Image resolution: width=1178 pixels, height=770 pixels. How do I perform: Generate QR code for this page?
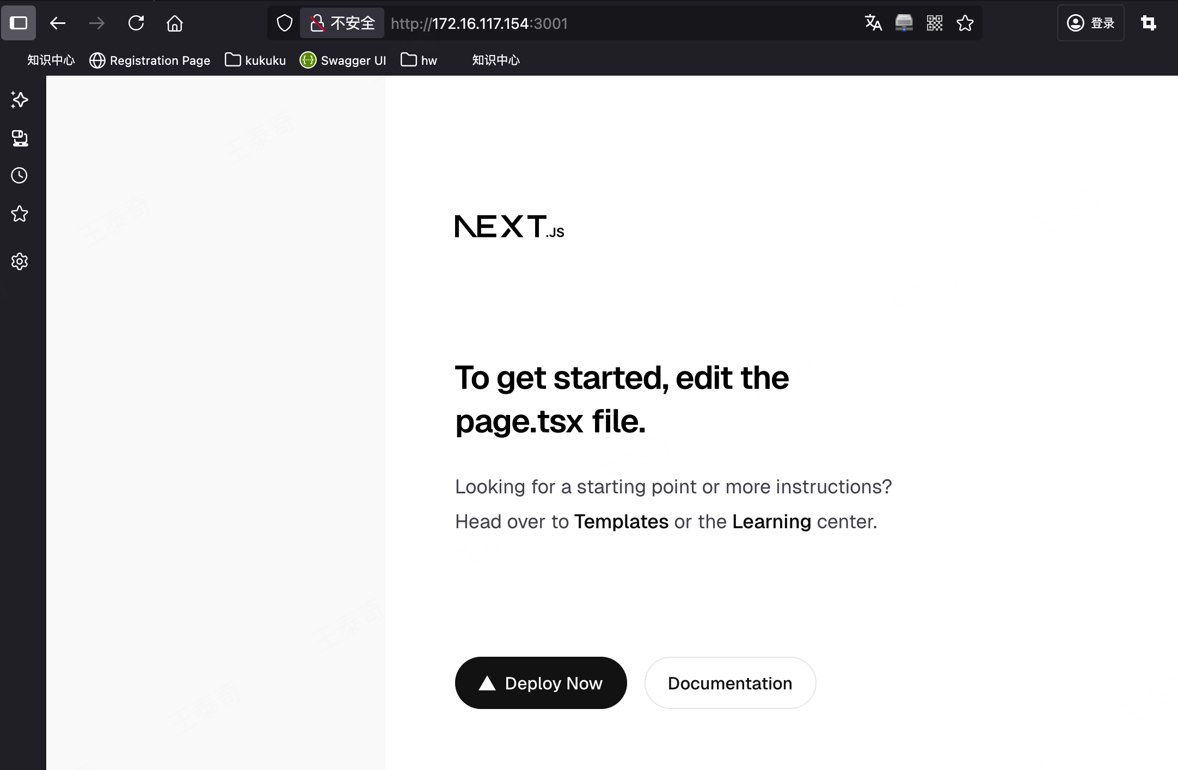tap(935, 23)
